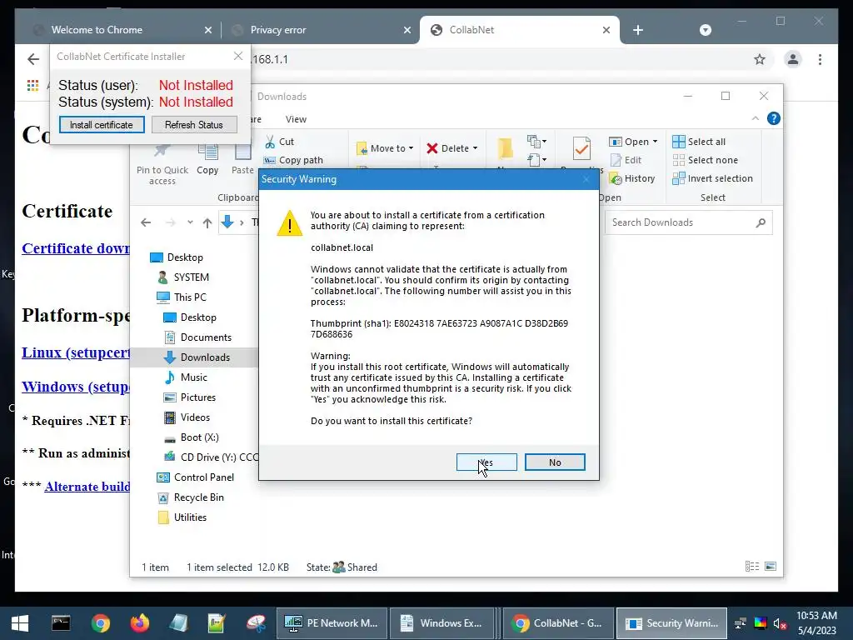Viewport: 853px width, 640px height.
Task: Click History in Explorer ribbon
Action: point(632,178)
